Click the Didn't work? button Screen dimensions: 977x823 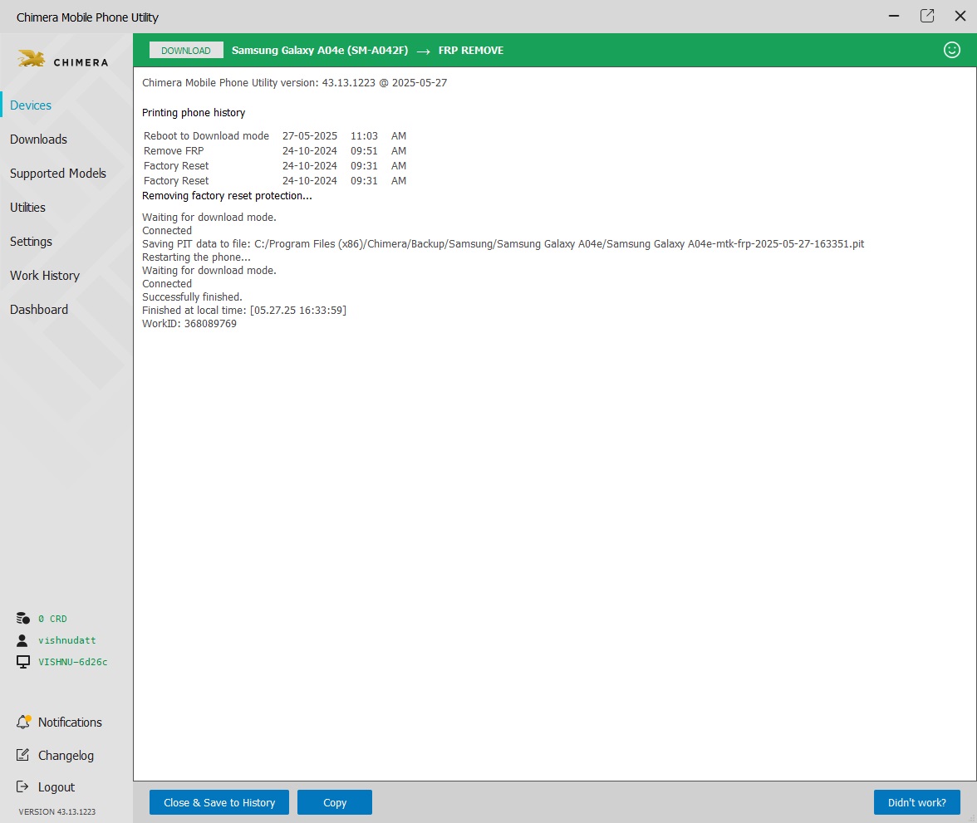916,802
